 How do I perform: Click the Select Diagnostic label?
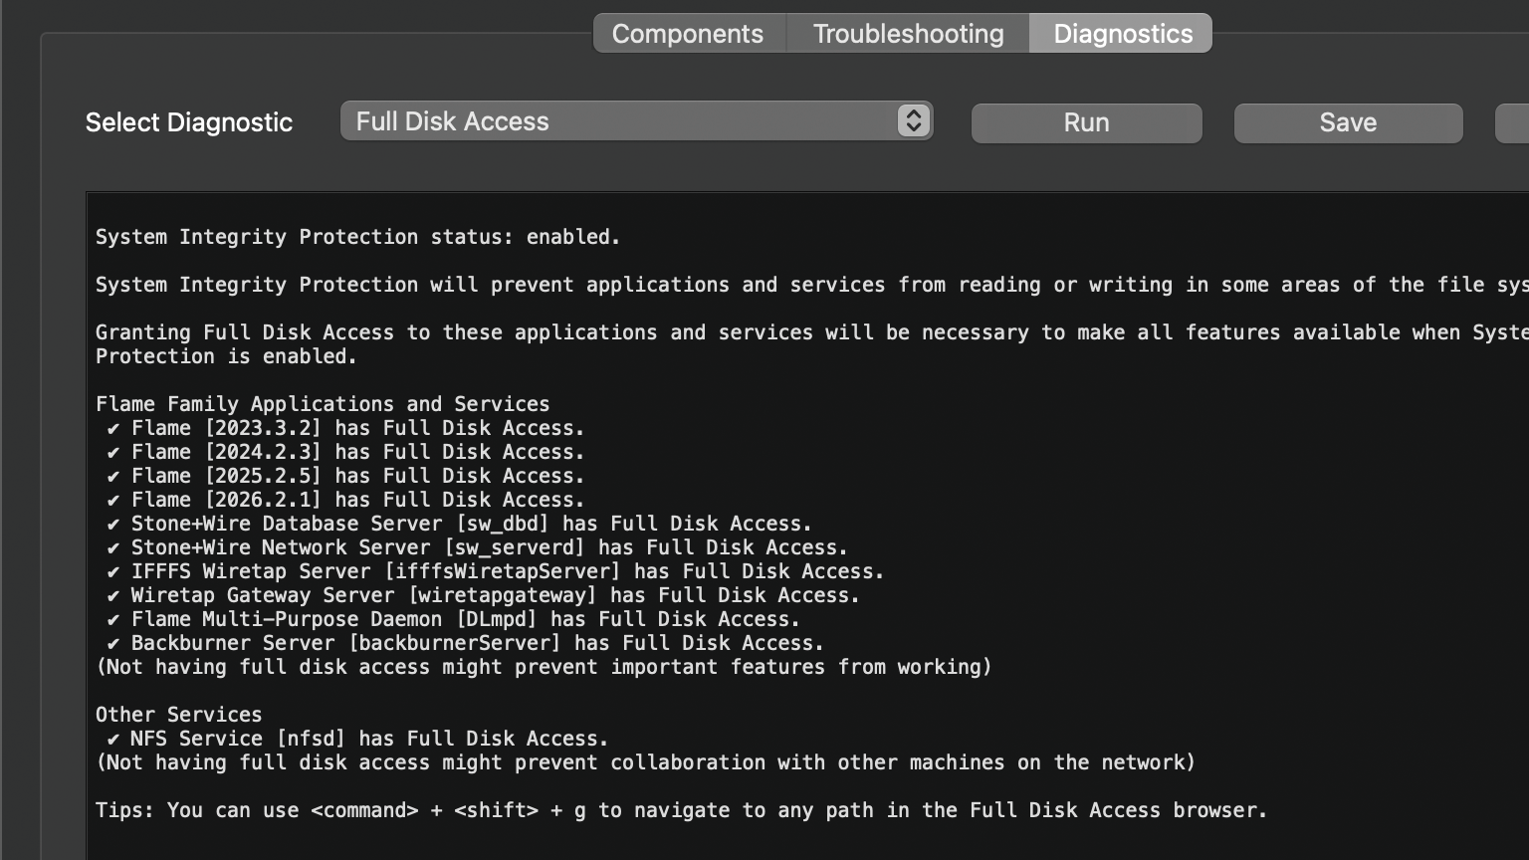pos(189,122)
